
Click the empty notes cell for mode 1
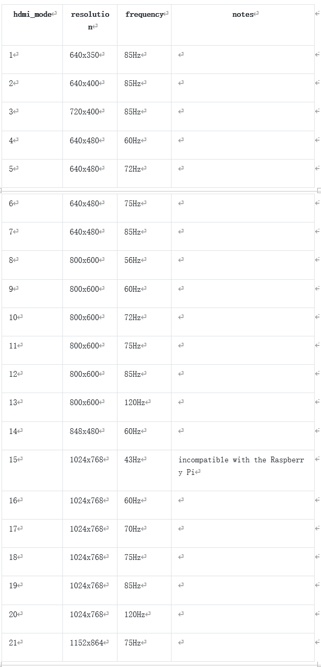tap(243, 59)
